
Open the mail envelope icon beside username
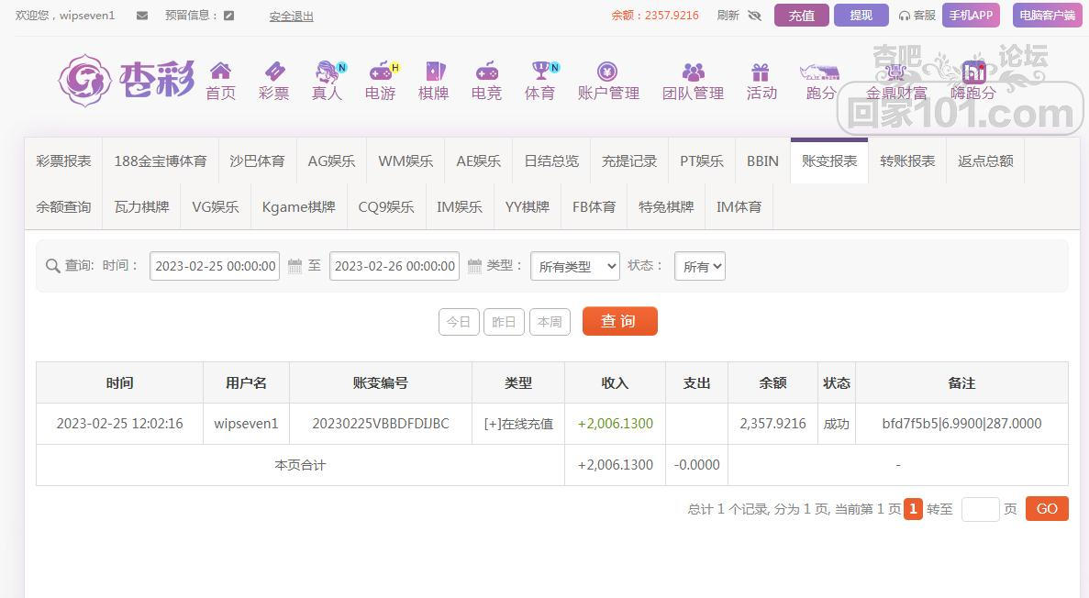141,16
